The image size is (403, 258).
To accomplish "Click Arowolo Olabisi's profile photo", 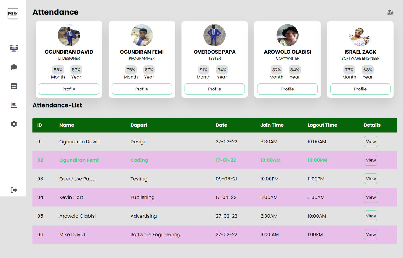I will [287, 35].
